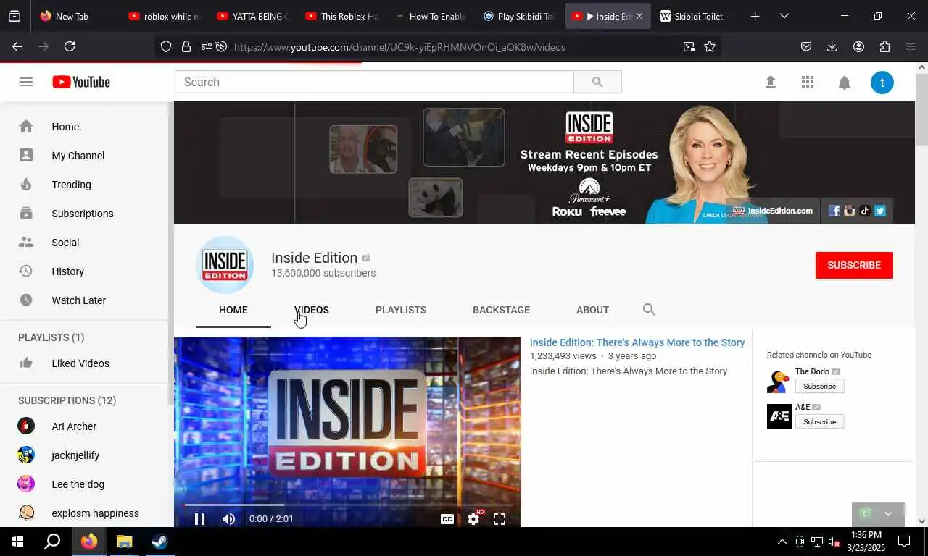Save to Pocket icon in toolbar
The height and width of the screenshot is (556, 928).
tap(806, 46)
